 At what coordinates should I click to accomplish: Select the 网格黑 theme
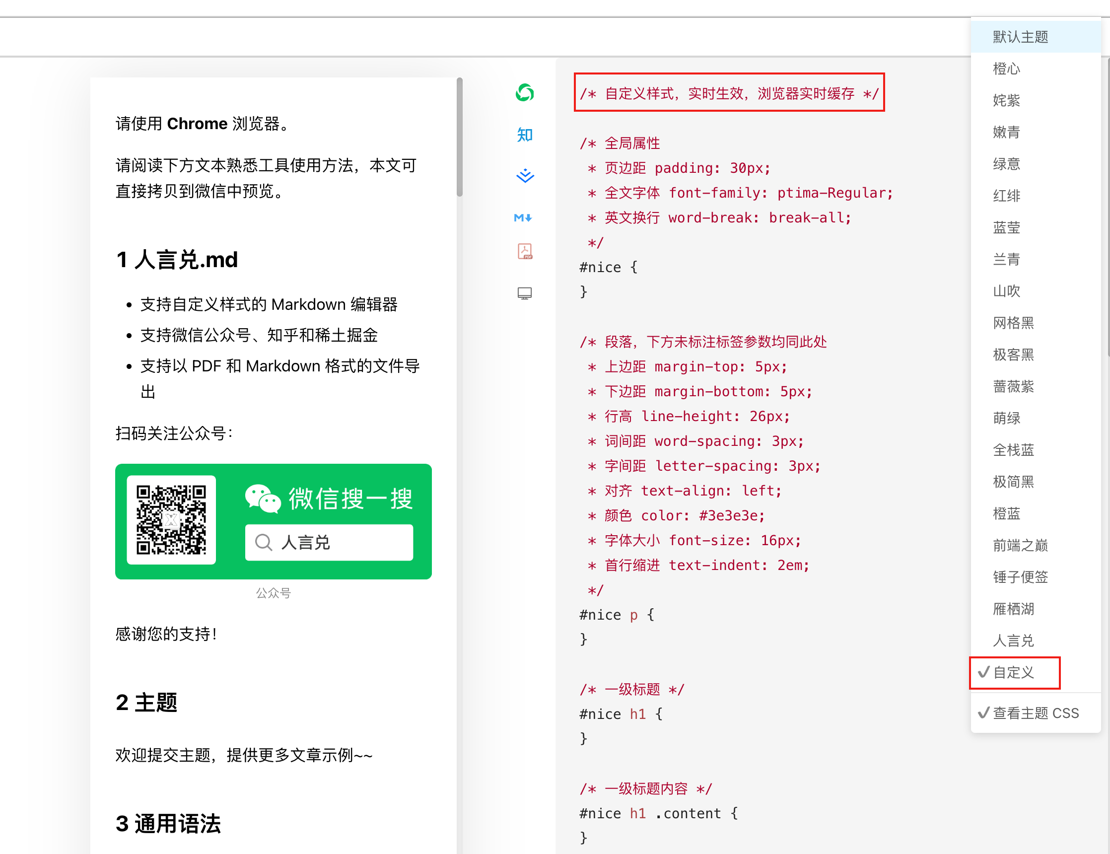[x=1036, y=323]
